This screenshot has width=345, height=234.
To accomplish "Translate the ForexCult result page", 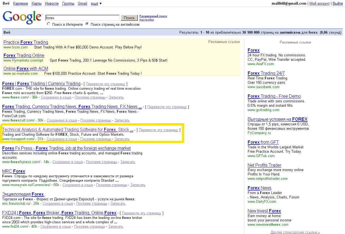I will click(167, 107).
